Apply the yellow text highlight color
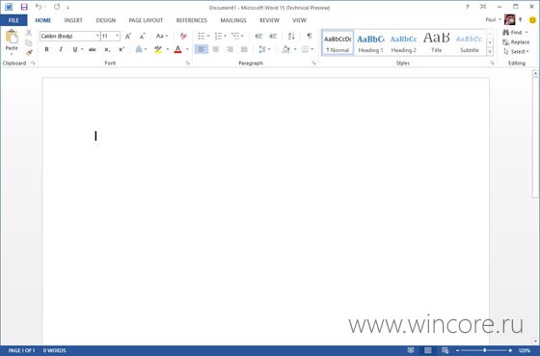This screenshot has width=540, height=356. [x=158, y=49]
